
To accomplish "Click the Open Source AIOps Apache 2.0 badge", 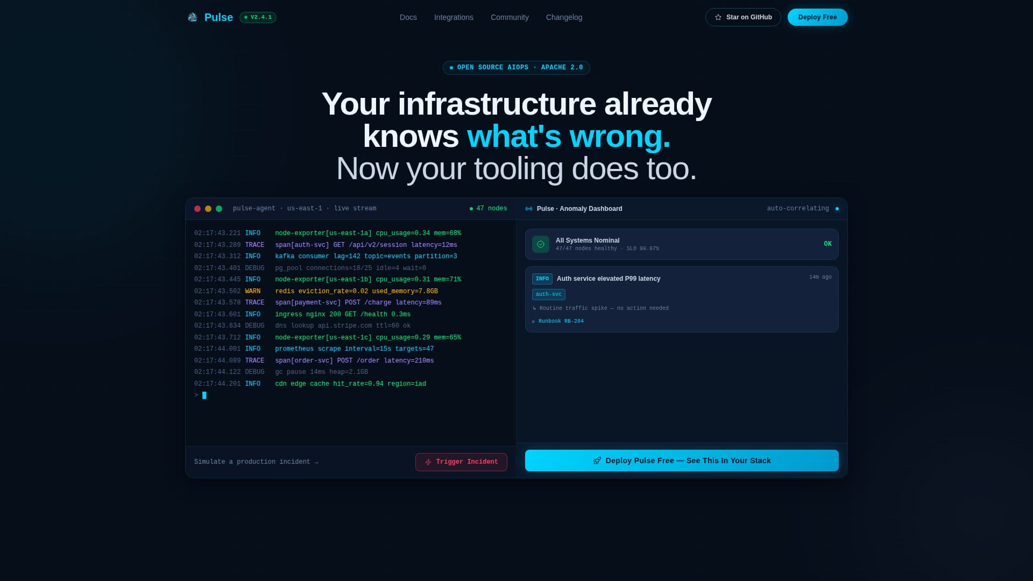I will [516, 68].
